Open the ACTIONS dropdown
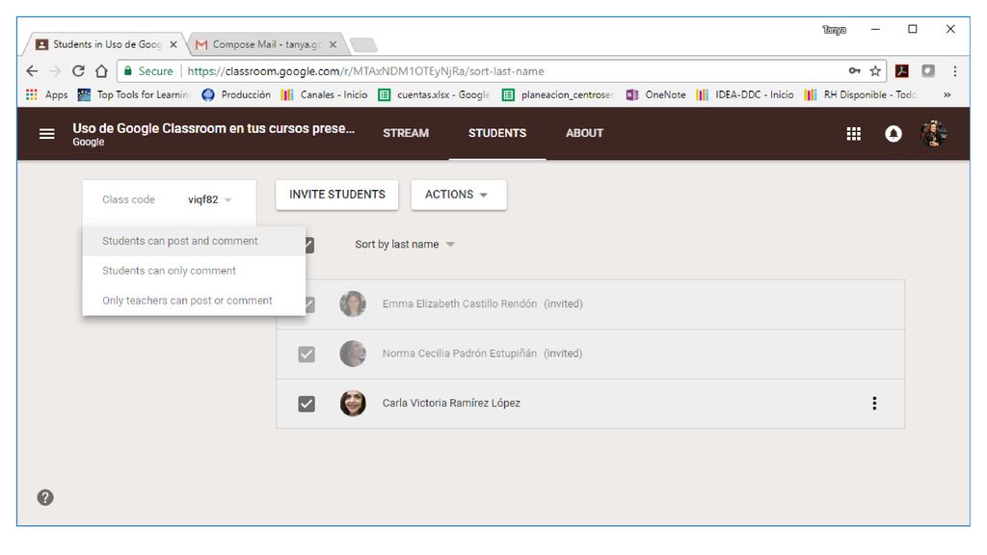Screen dimensions: 987x555 tap(458, 195)
